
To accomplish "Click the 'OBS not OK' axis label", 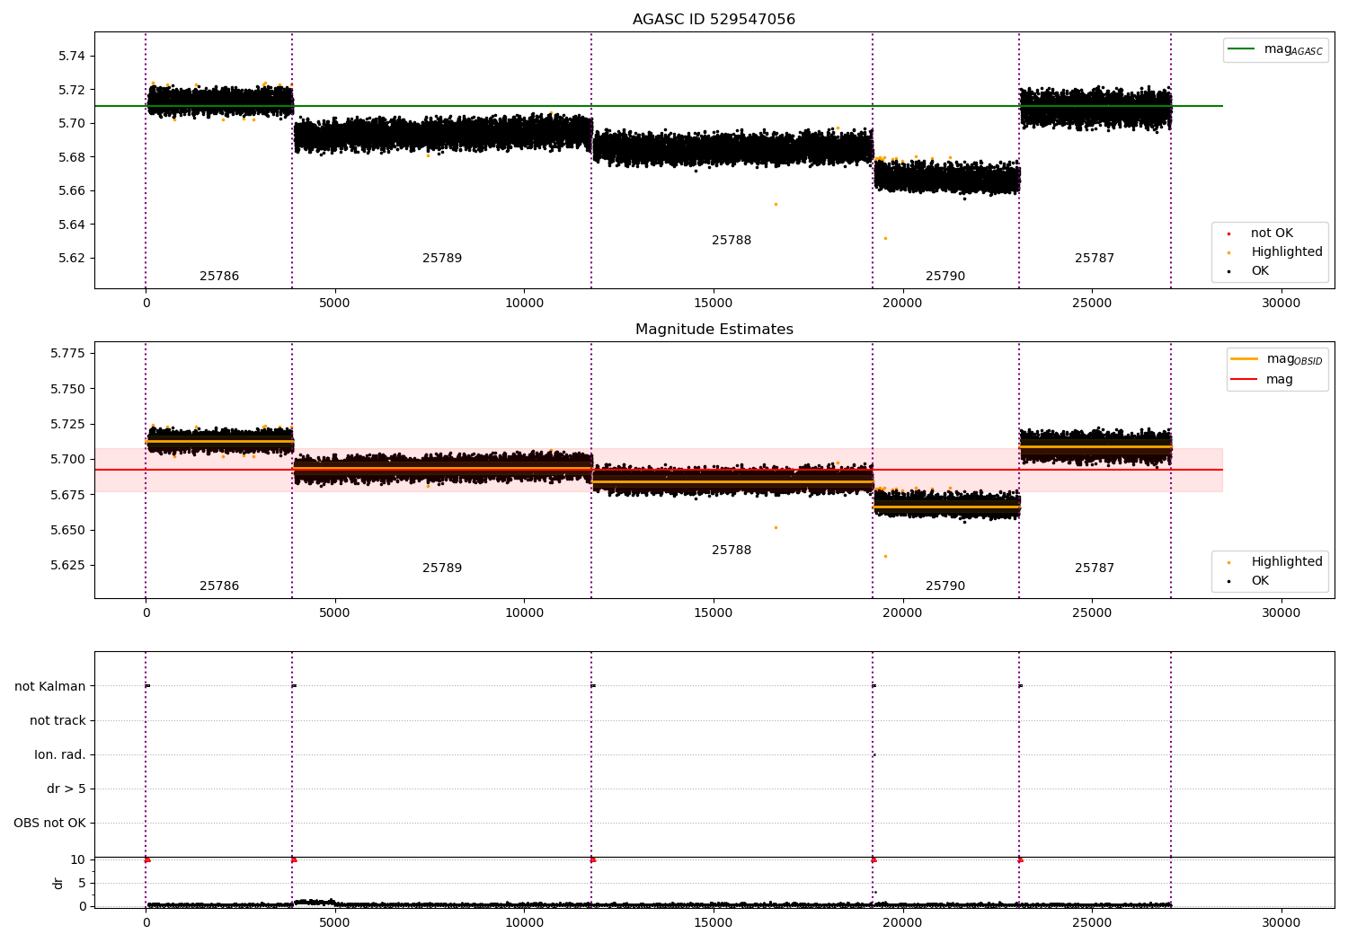I will (49, 823).
